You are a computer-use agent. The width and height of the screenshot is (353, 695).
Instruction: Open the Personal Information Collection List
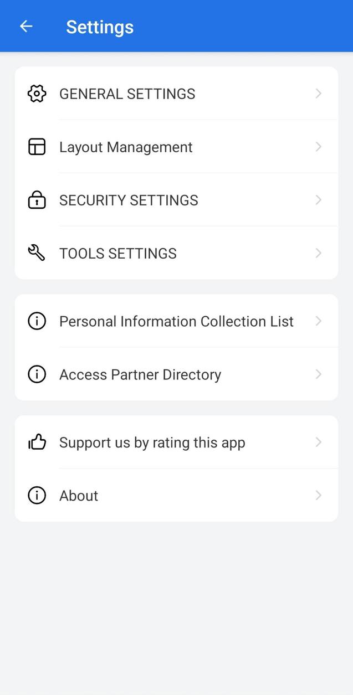(x=176, y=321)
